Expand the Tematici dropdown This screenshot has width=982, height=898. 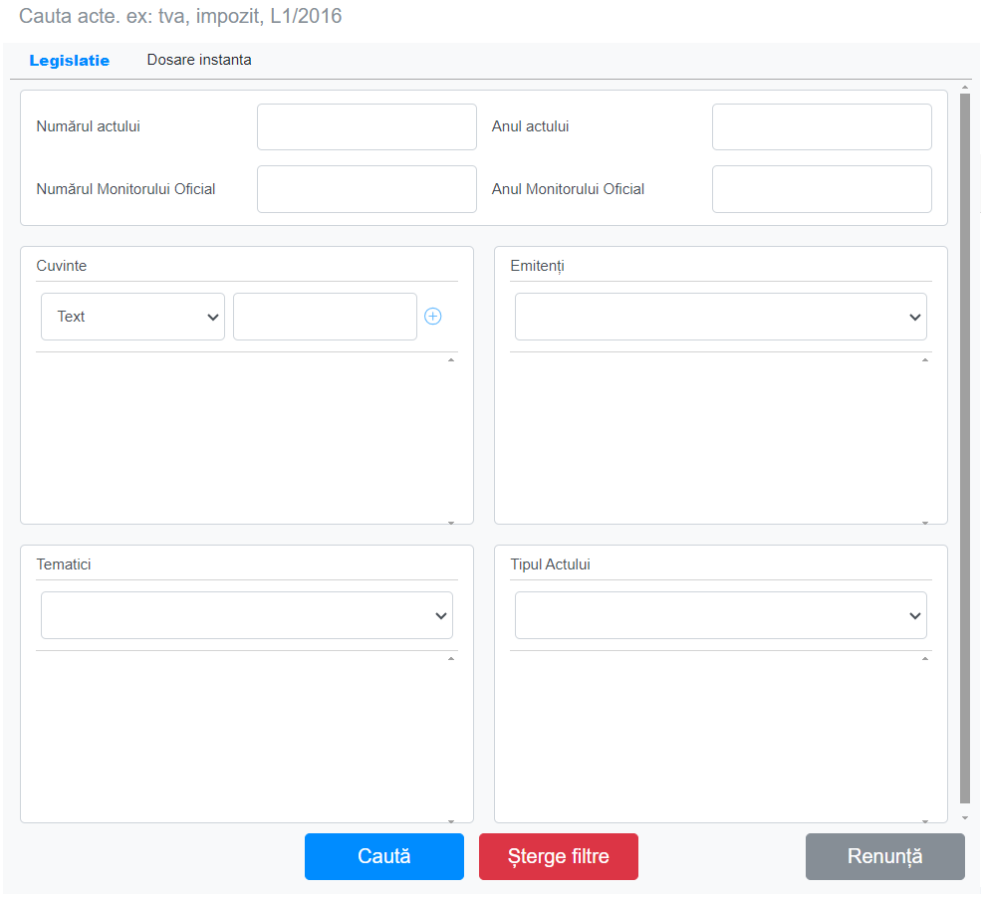pyautogui.click(x=246, y=615)
